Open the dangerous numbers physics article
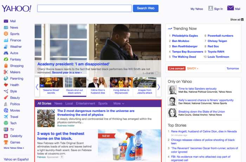This screenshot has height=162, width=246. point(96,113)
